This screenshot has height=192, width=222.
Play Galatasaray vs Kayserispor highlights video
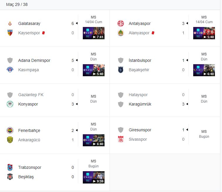pos(94,33)
